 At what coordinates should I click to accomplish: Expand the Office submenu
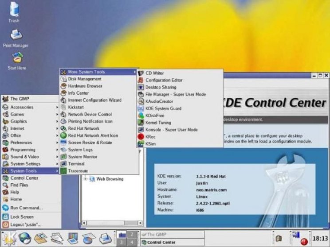click(x=31, y=135)
